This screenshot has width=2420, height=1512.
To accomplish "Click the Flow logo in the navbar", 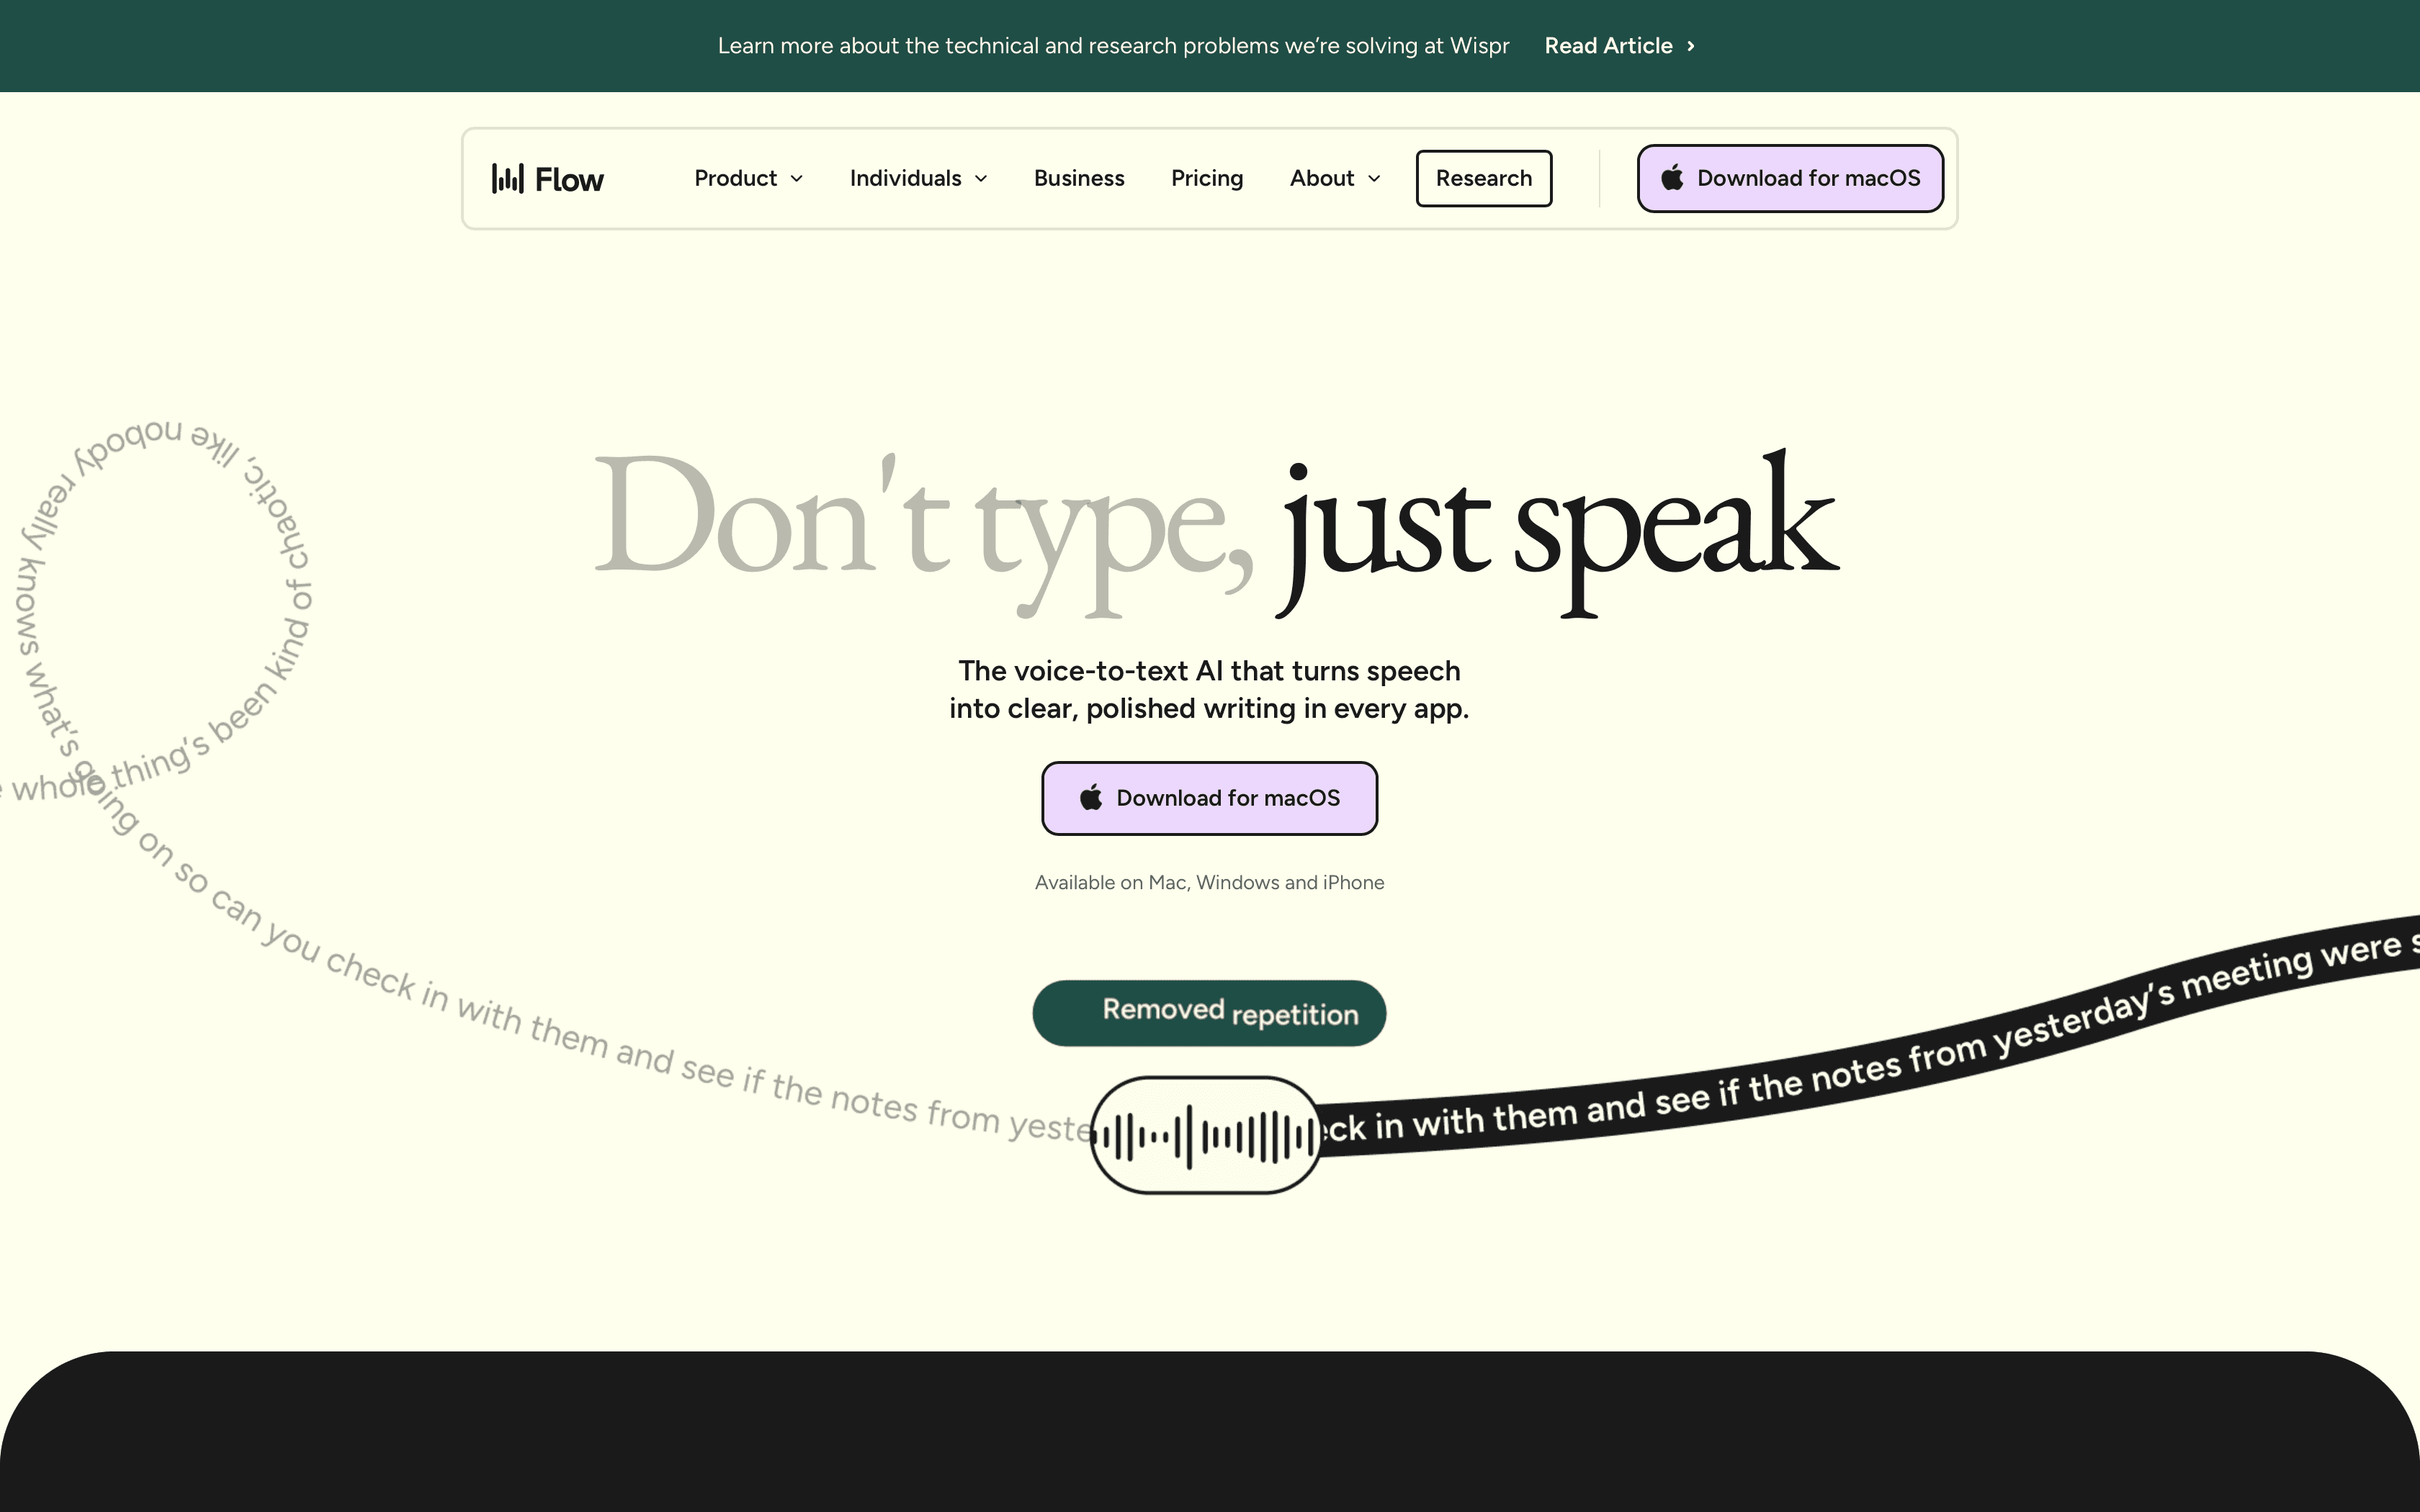I will (x=548, y=179).
